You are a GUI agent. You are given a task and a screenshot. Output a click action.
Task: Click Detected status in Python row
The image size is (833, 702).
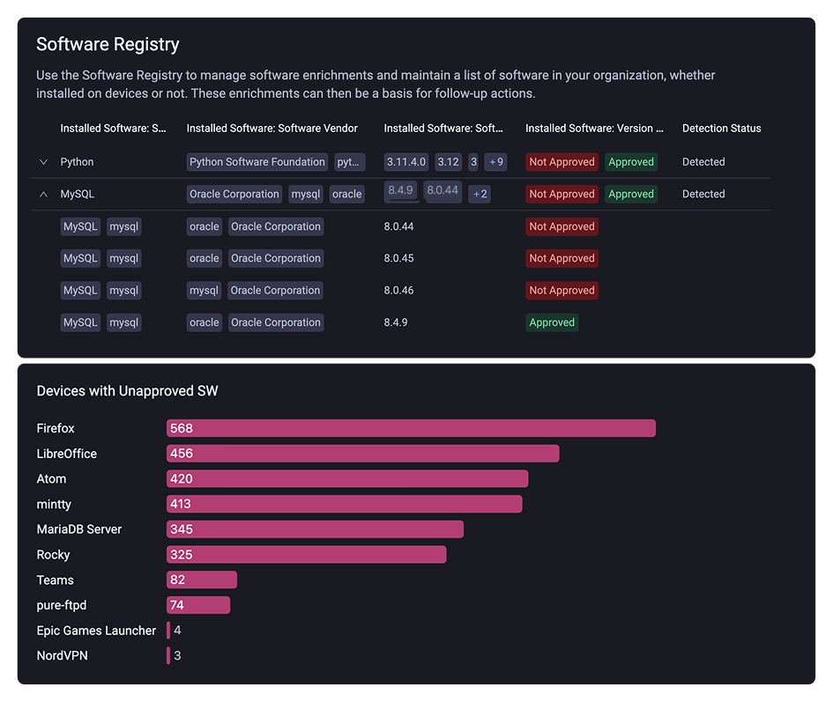click(x=703, y=162)
